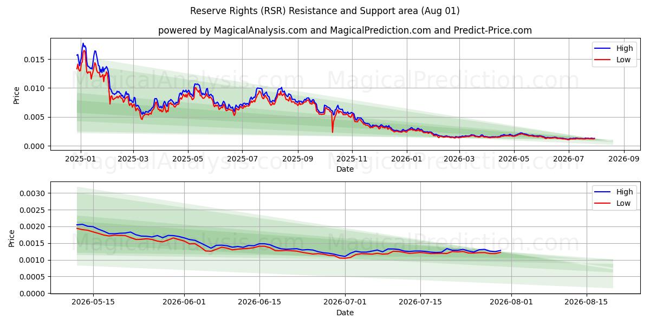This screenshot has width=650, height=325.
Task: Click the '0.0020' price tick on bottom chart
Action: [x=34, y=226]
